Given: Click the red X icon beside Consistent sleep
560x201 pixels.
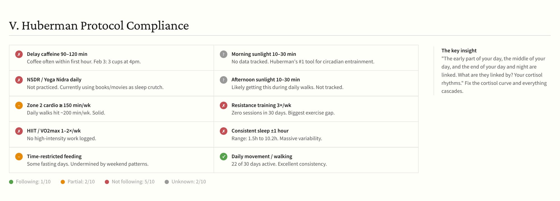Looking at the screenshot, I should coord(223,131).
